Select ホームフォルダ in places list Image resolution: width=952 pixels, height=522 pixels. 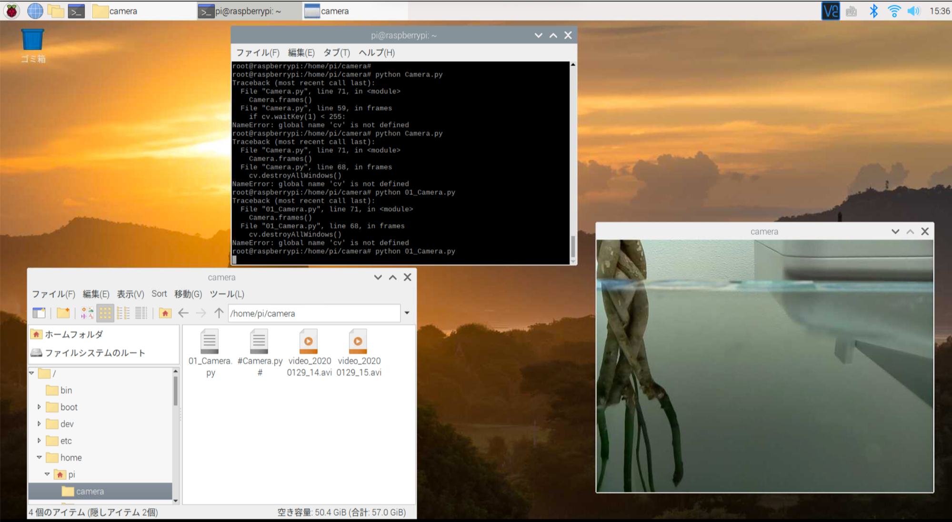tap(74, 335)
